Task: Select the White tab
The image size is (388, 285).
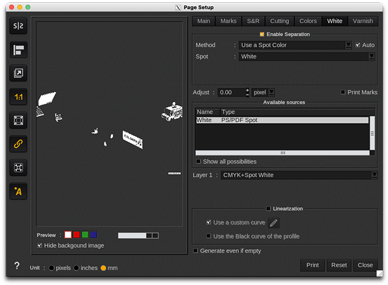Action: tap(334, 21)
